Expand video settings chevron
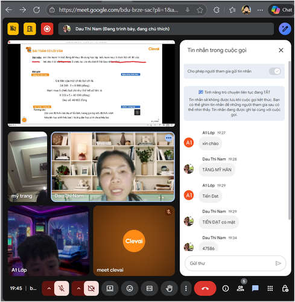 click(78, 288)
